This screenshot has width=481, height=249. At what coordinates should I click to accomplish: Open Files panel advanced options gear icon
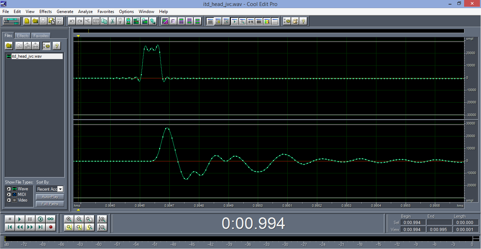(x=46, y=46)
